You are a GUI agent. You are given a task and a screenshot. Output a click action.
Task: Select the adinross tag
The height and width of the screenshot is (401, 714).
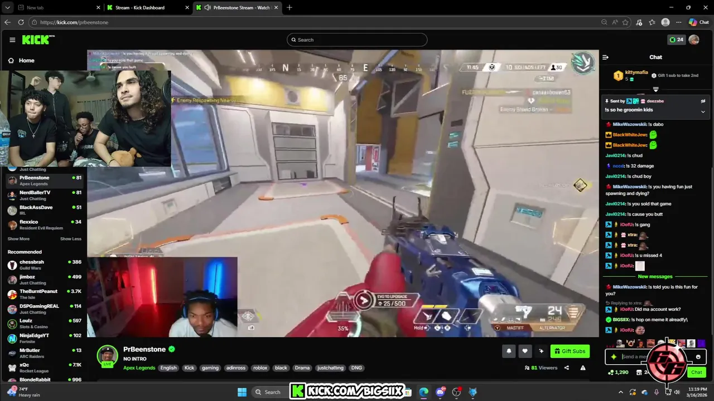tap(236, 368)
